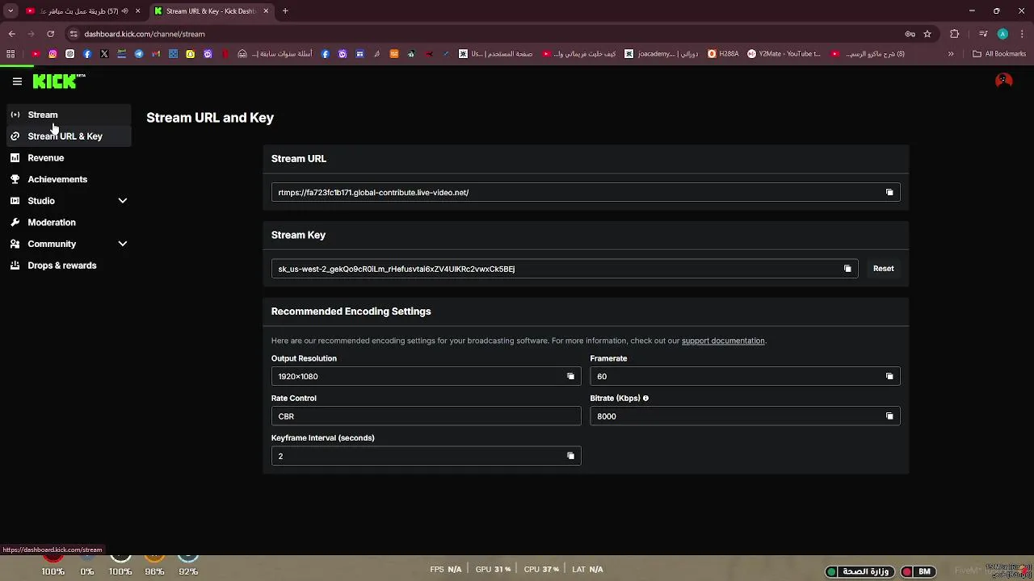Open browser Extensions puzzle icon
The image size is (1034, 581).
[x=955, y=34]
